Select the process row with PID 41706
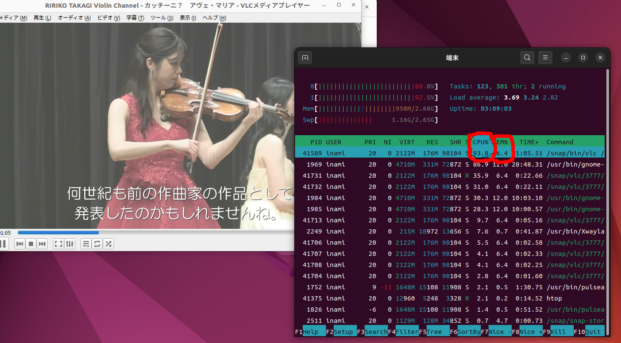The image size is (621, 343). (x=450, y=243)
